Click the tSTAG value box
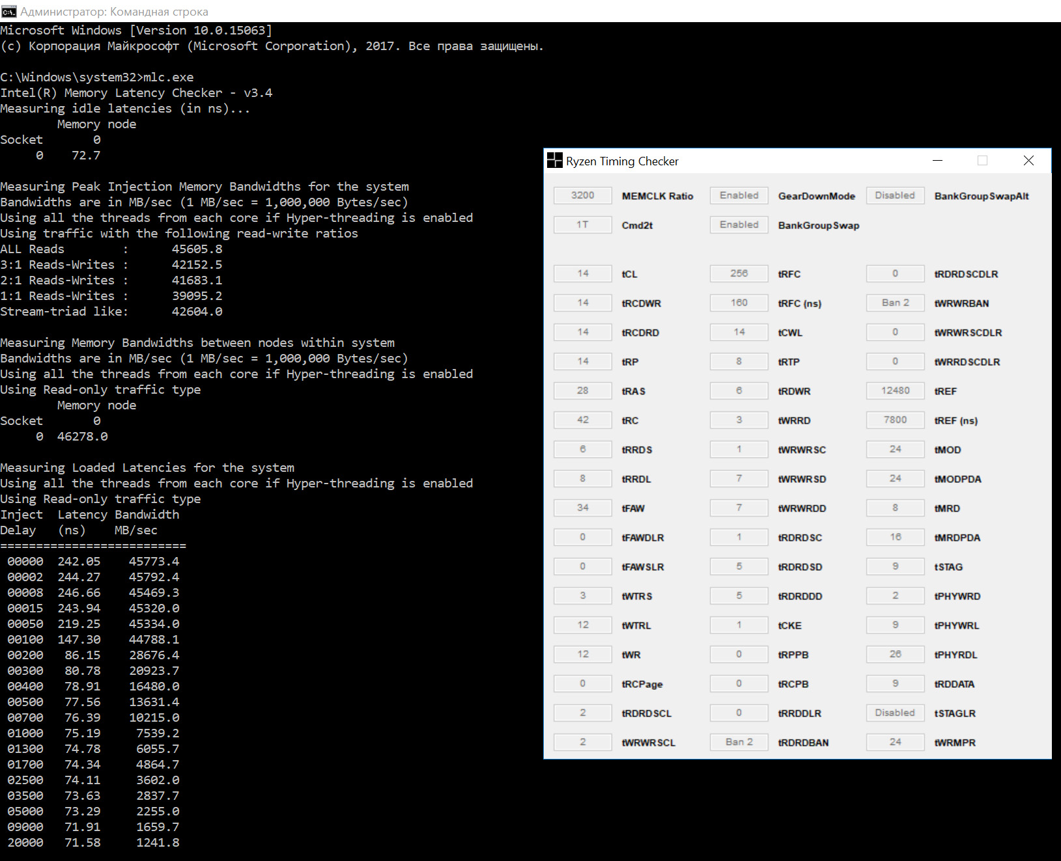This screenshot has width=1061, height=861. [x=895, y=566]
